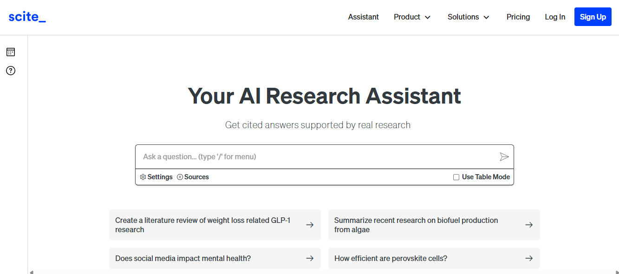The image size is (619, 274).
Task: Open the sidebar calendar-style icon
Action: coord(11,52)
